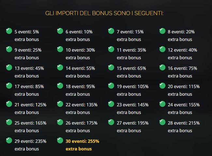Click the green check beside 24 eventi: 155%
This screenshot has width=212, height=156.
click(x=162, y=104)
